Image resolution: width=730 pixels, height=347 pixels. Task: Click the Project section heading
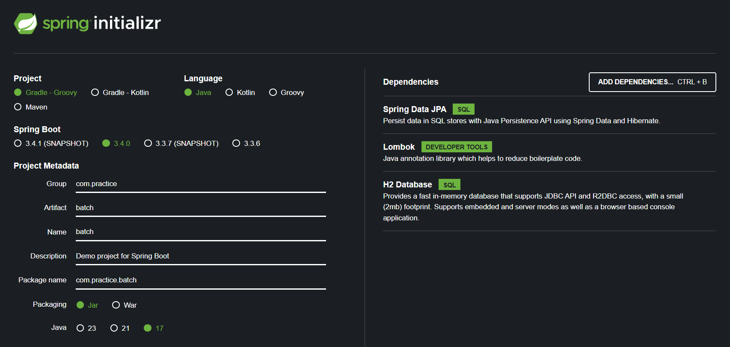tap(27, 79)
